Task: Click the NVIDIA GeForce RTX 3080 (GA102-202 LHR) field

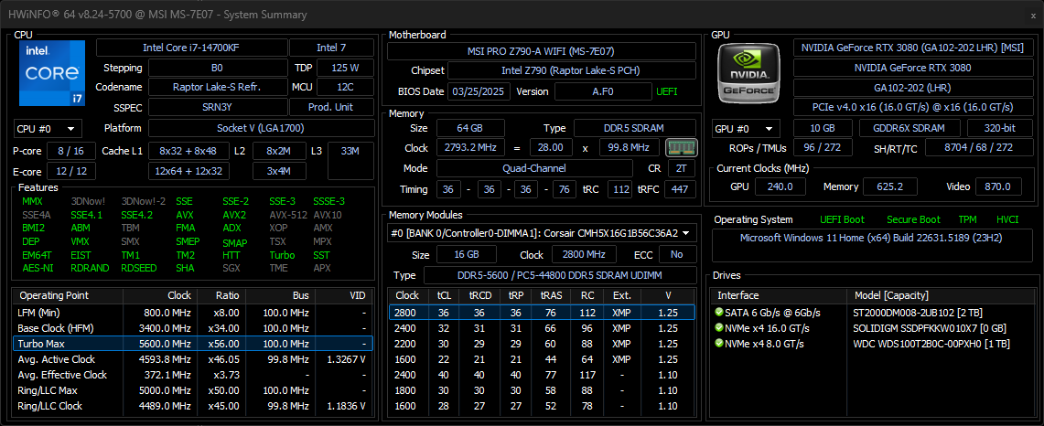Action: (912, 48)
